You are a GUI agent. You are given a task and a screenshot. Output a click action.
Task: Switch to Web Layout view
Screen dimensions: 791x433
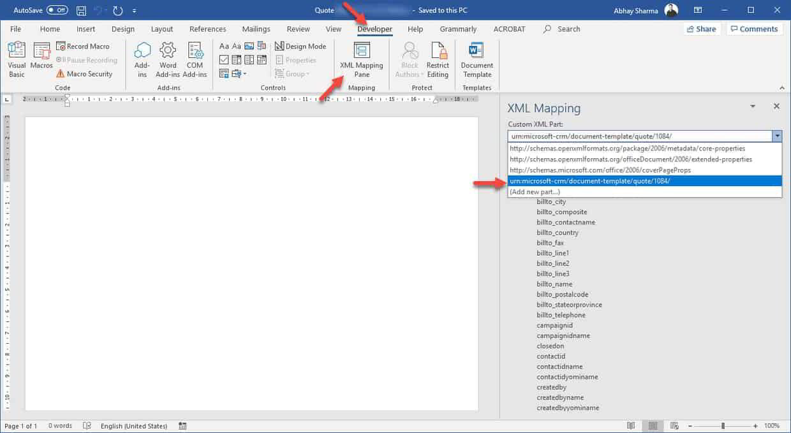point(674,426)
